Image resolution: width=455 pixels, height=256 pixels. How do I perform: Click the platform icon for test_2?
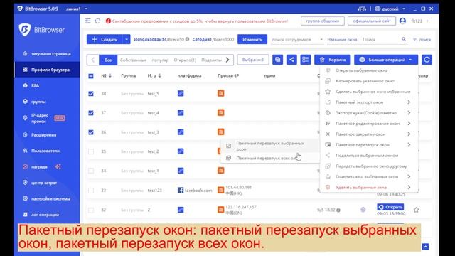[181, 151]
